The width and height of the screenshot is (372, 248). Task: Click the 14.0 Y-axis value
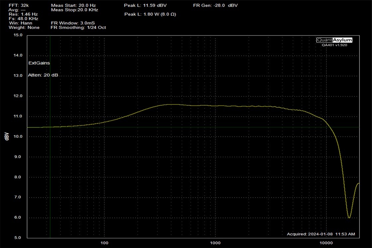[x=18, y=55]
